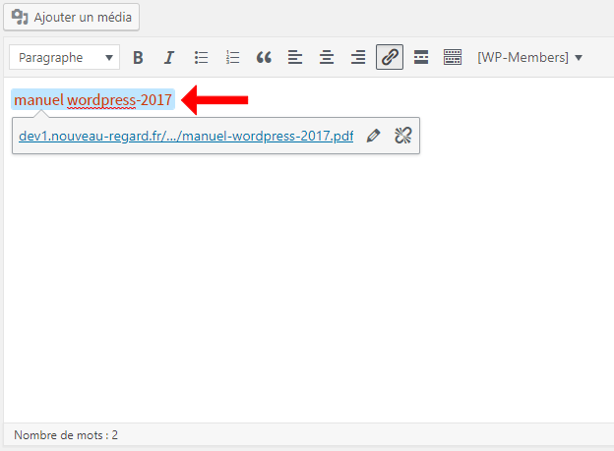Center align the text
Image resolution: width=614 pixels, height=451 pixels.
pyautogui.click(x=327, y=58)
